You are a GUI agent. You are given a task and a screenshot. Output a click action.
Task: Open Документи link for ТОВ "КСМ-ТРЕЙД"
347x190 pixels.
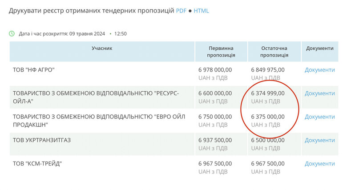tap(319, 164)
